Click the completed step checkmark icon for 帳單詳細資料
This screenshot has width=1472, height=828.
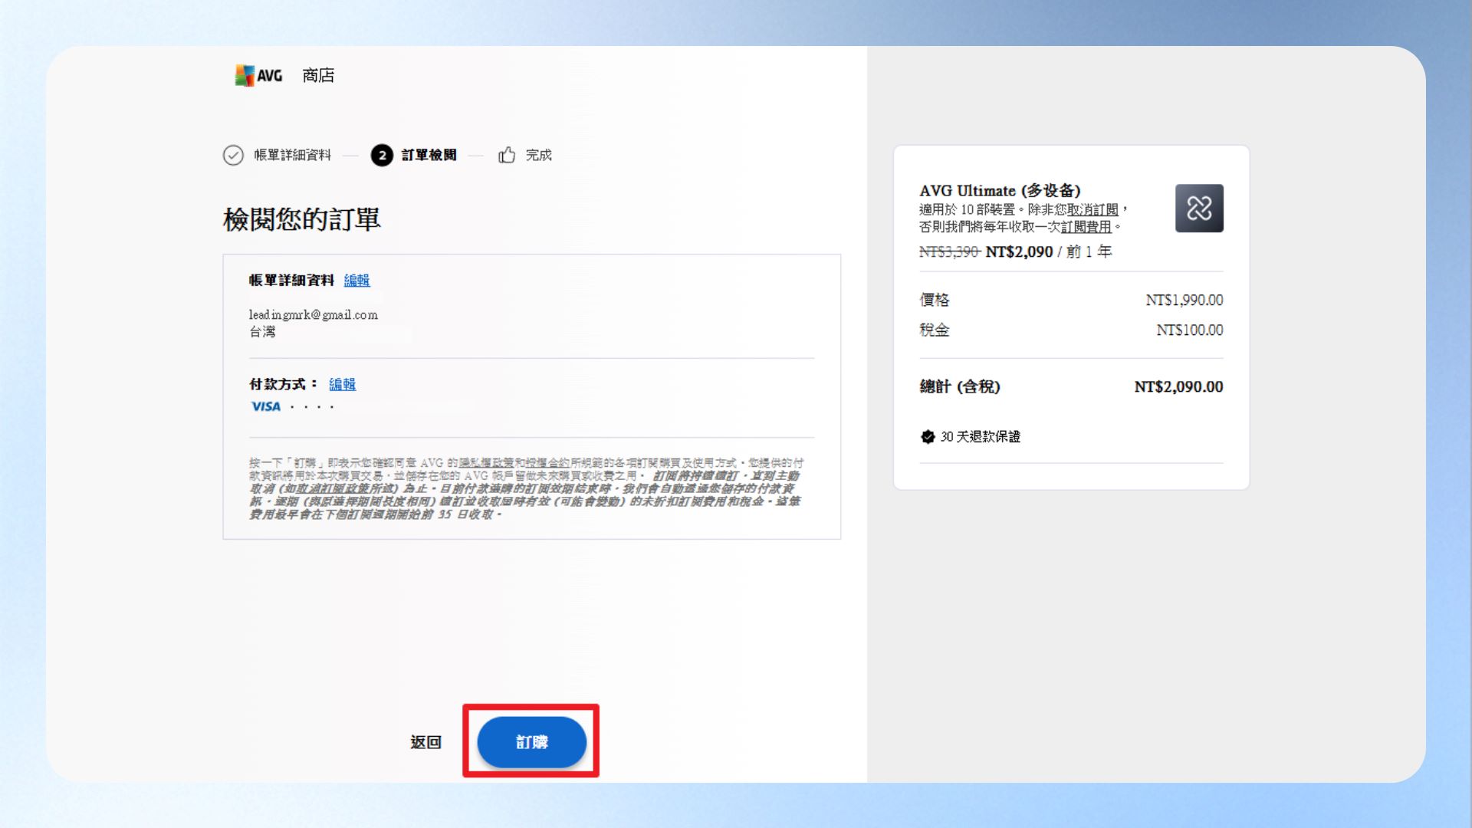tap(233, 156)
